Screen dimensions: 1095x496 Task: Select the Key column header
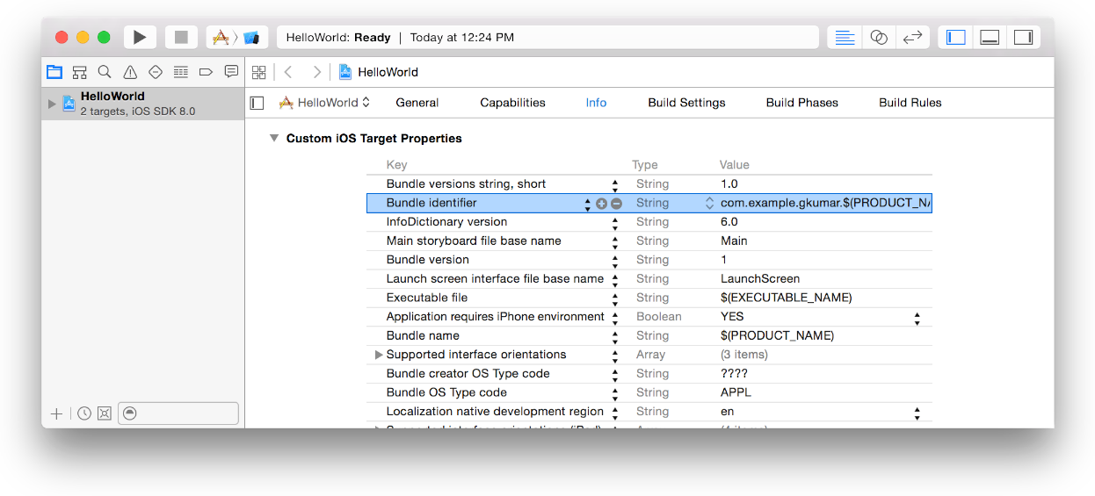tap(396, 165)
